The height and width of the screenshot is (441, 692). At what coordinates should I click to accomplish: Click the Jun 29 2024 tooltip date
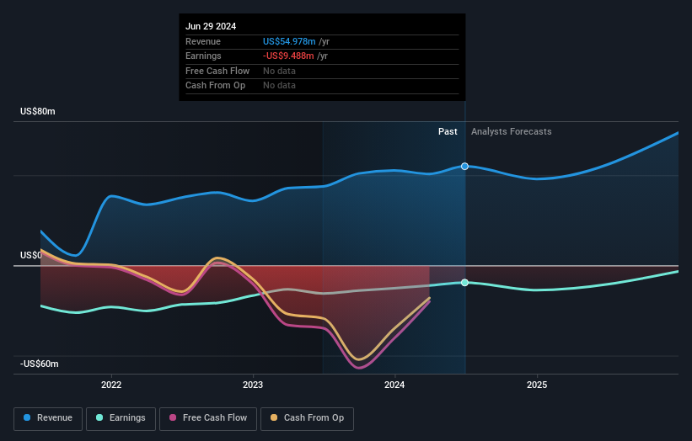[211, 26]
